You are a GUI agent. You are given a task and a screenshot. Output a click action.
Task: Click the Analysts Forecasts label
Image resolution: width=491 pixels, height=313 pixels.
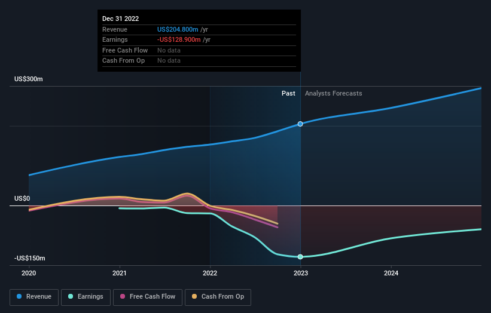(334, 93)
